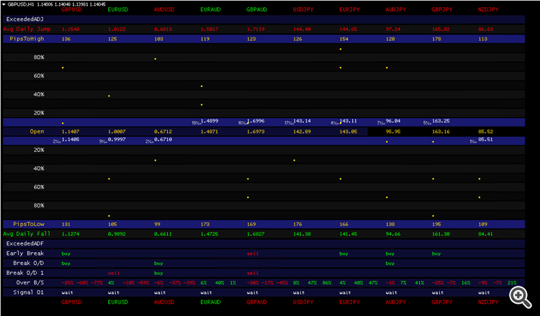Click the PipsToHigh row label
Screen dimensions: 540x316
[27, 39]
